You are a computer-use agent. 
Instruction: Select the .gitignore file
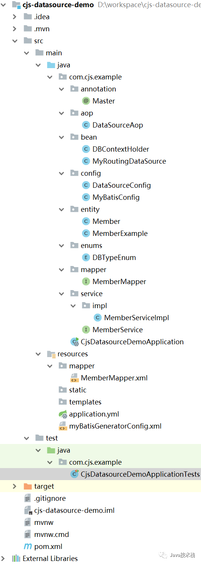(50, 498)
